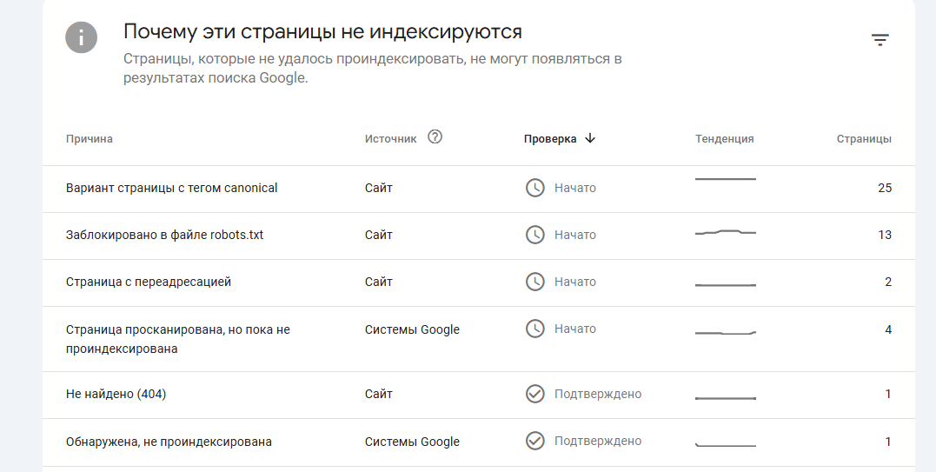Image resolution: width=936 pixels, height=472 pixels.
Task: Click the clock icon in robots.txt row
Action: point(535,235)
